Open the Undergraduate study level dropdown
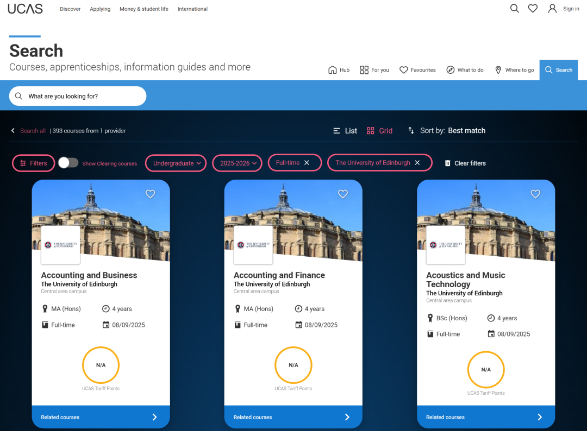The height and width of the screenshot is (431, 587). pyautogui.click(x=176, y=163)
